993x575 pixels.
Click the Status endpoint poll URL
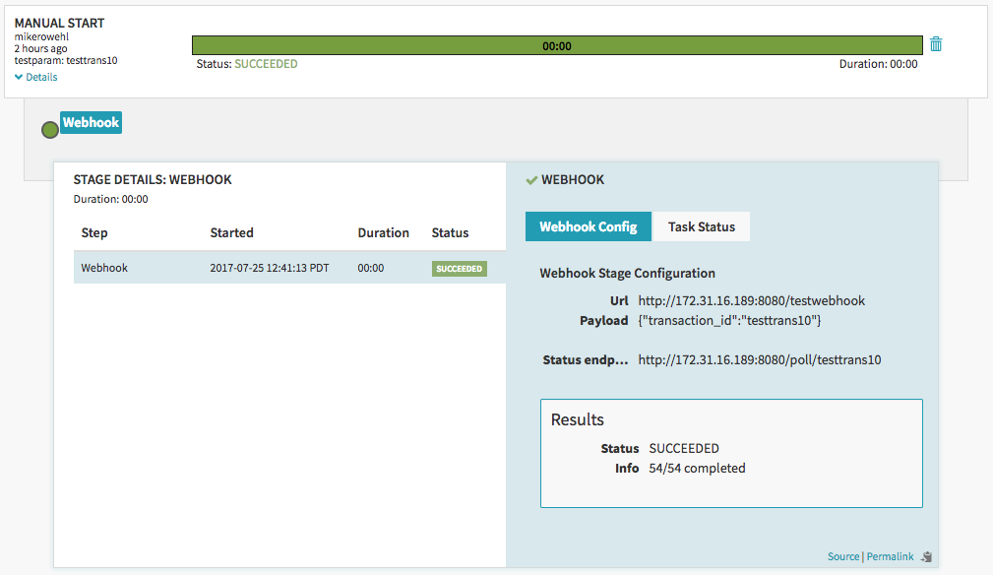[760, 359]
